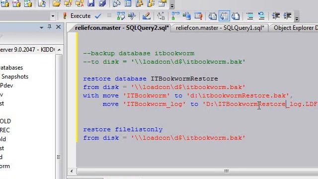
Task: Click the folder icon with red X
Action: click(x=79, y=3)
